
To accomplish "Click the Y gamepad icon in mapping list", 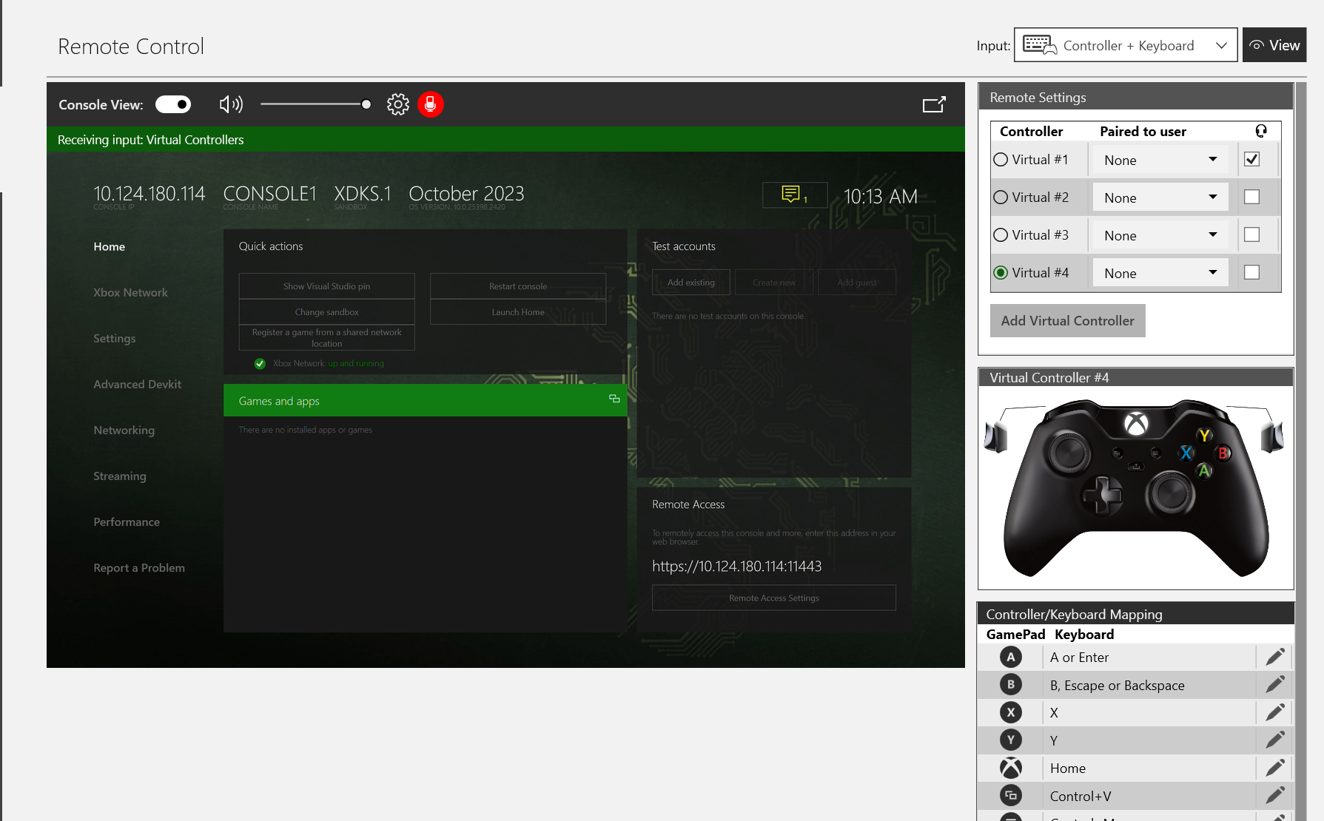I will [1011, 740].
